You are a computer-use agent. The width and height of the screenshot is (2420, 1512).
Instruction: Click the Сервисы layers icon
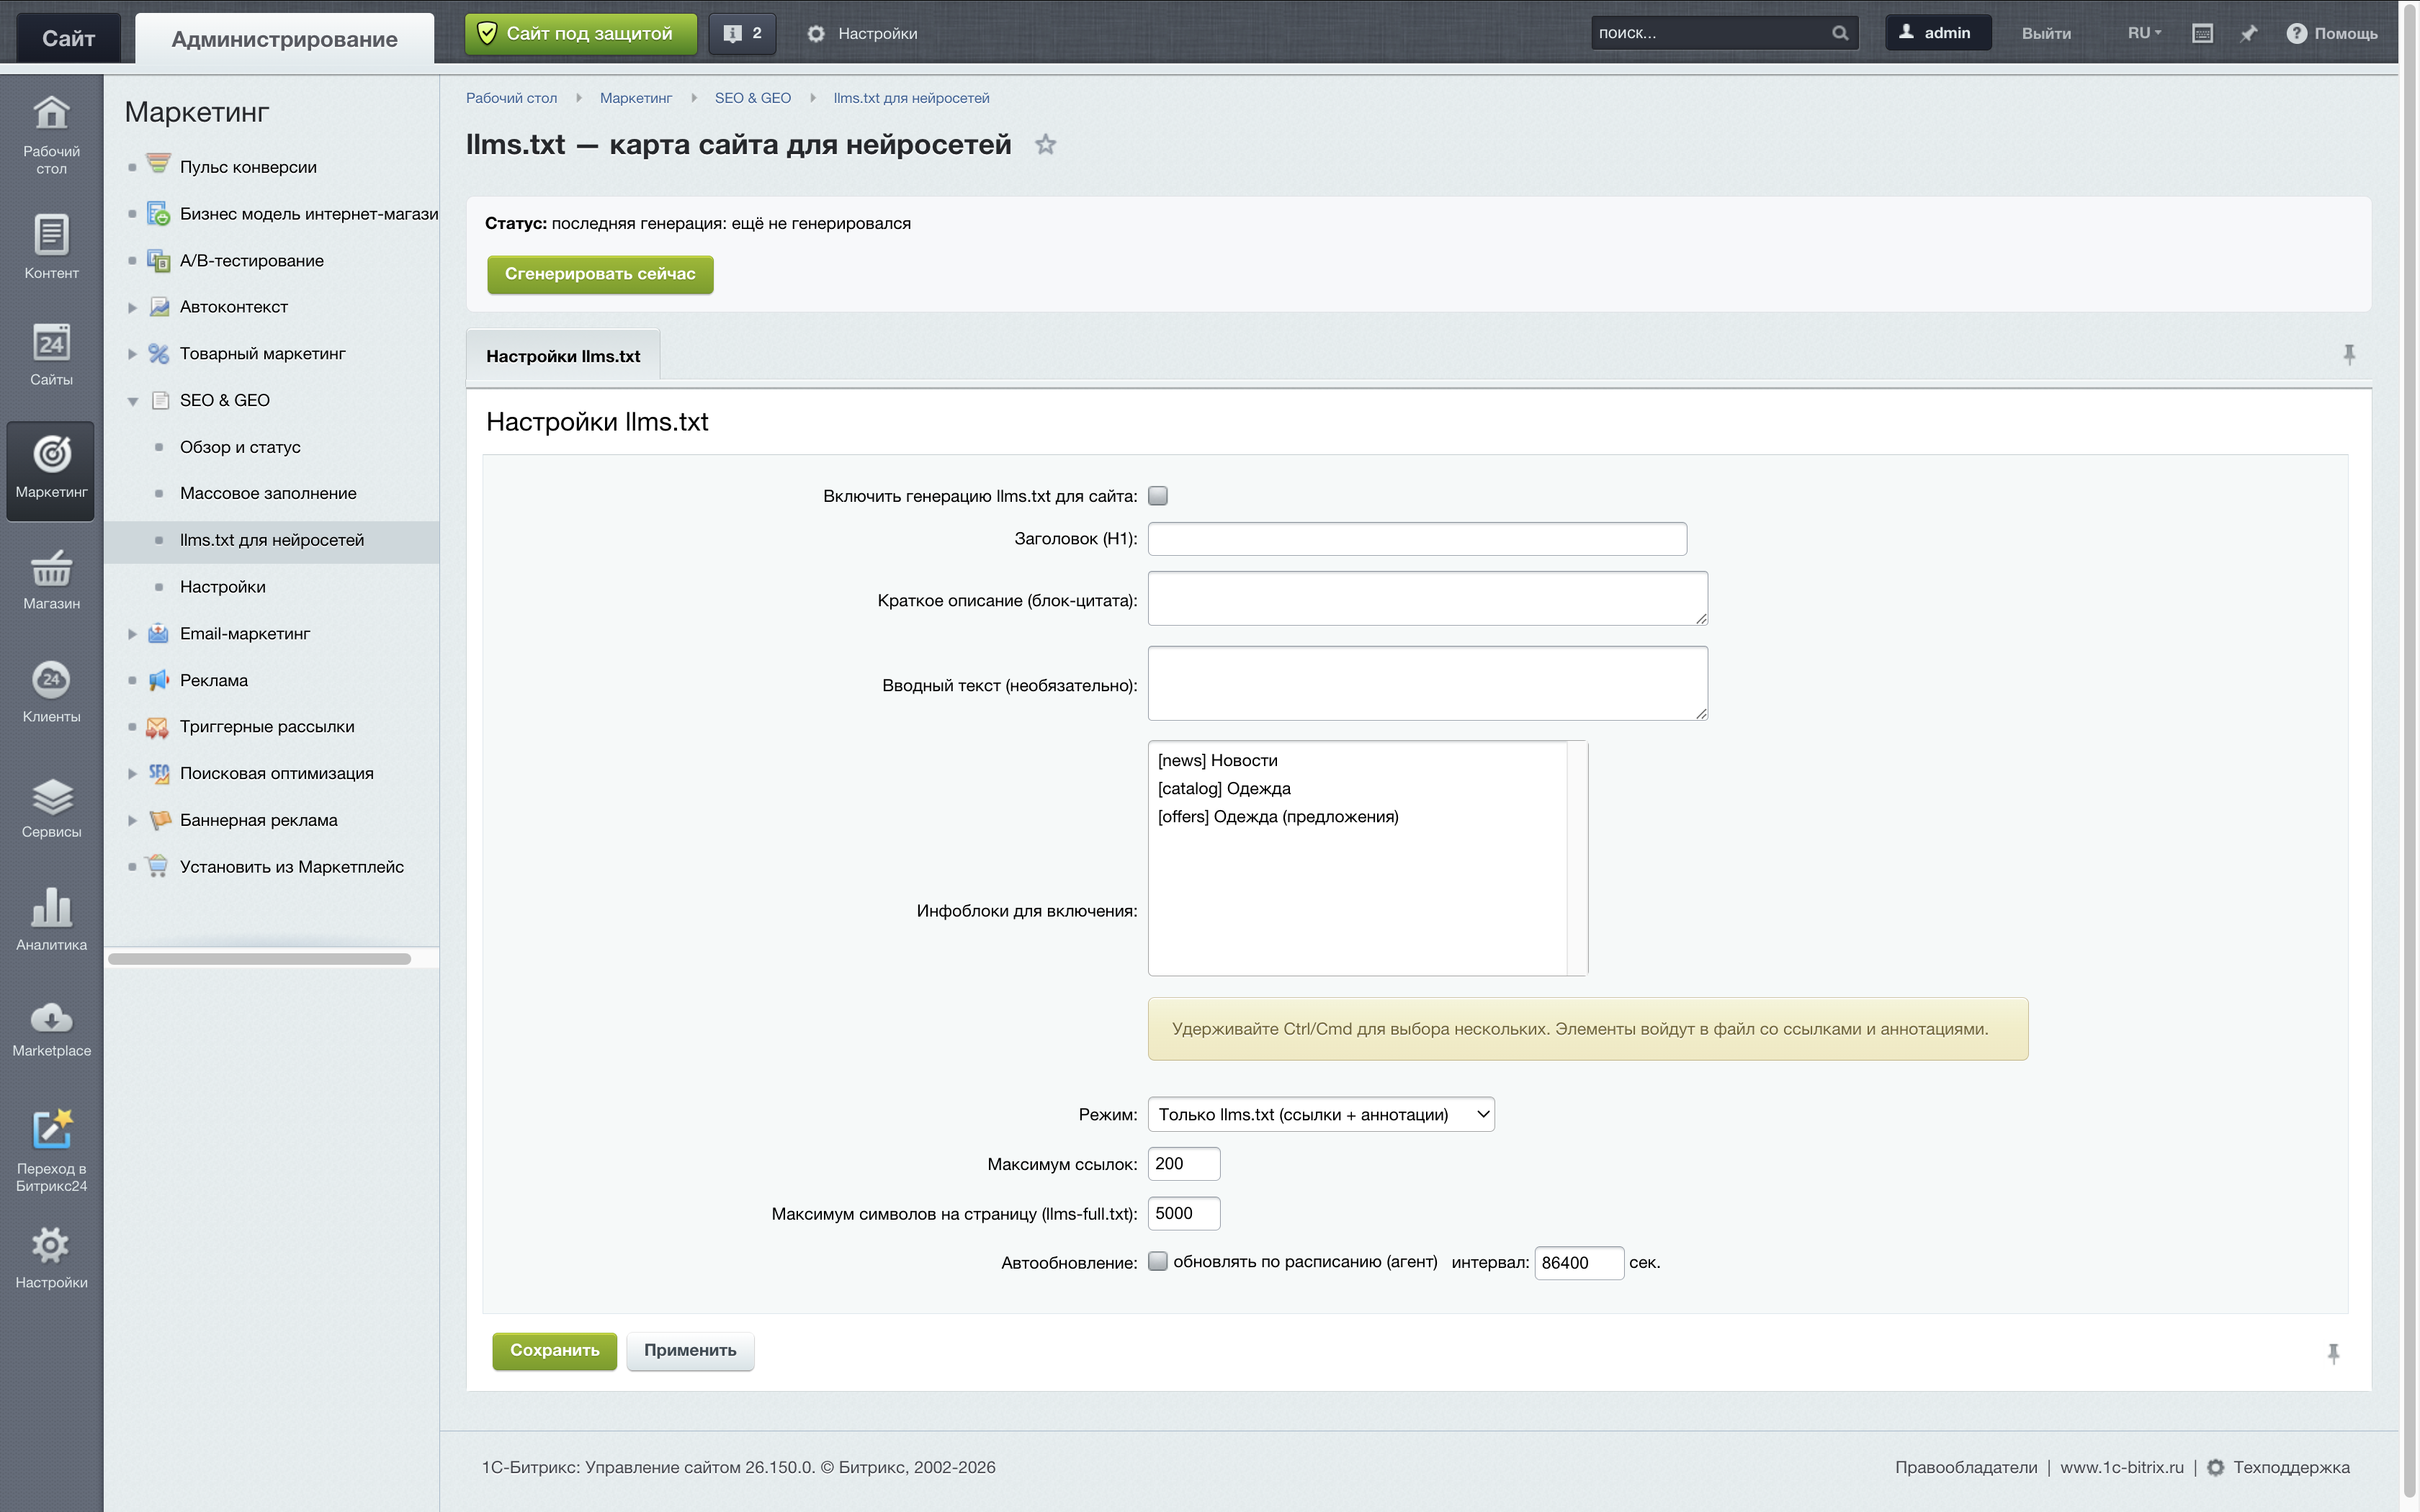point(51,797)
